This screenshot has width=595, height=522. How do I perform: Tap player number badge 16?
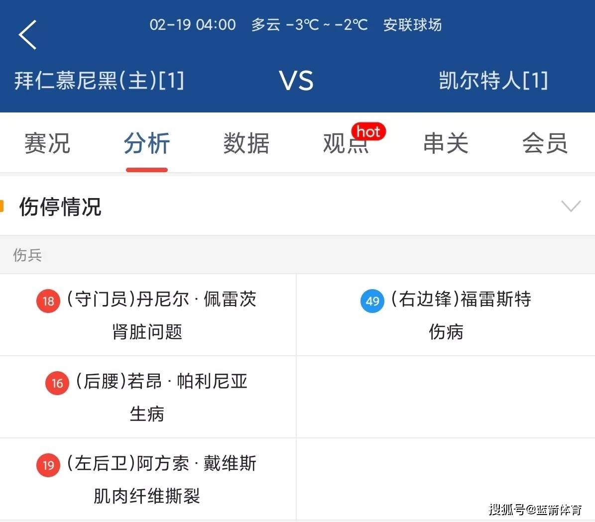pyautogui.click(x=57, y=383)
